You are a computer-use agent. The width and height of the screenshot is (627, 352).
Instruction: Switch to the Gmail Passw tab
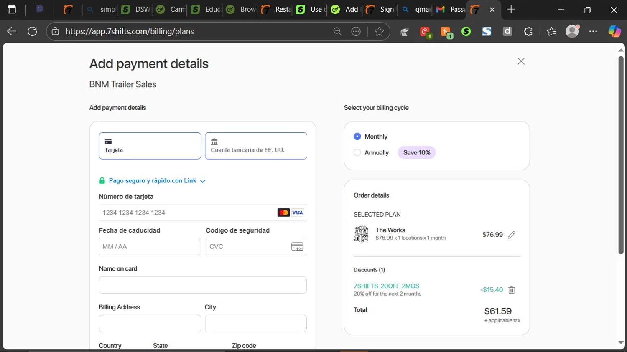[450, 10]
